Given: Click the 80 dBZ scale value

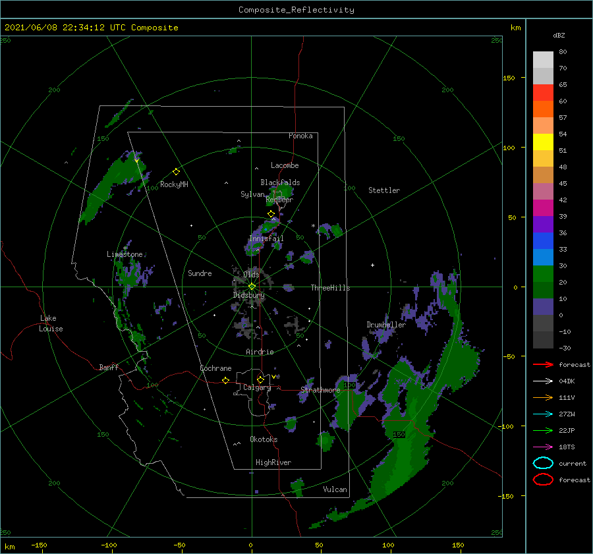Looking at the screenshot, I should pyautogui.click(x=563, y=52).
